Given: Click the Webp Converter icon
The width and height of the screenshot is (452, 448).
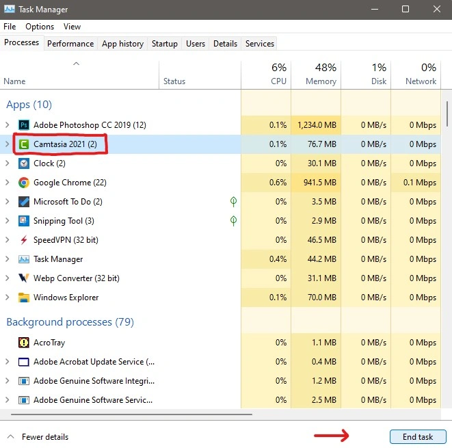Looking at the screenshot, I should 24,278.
